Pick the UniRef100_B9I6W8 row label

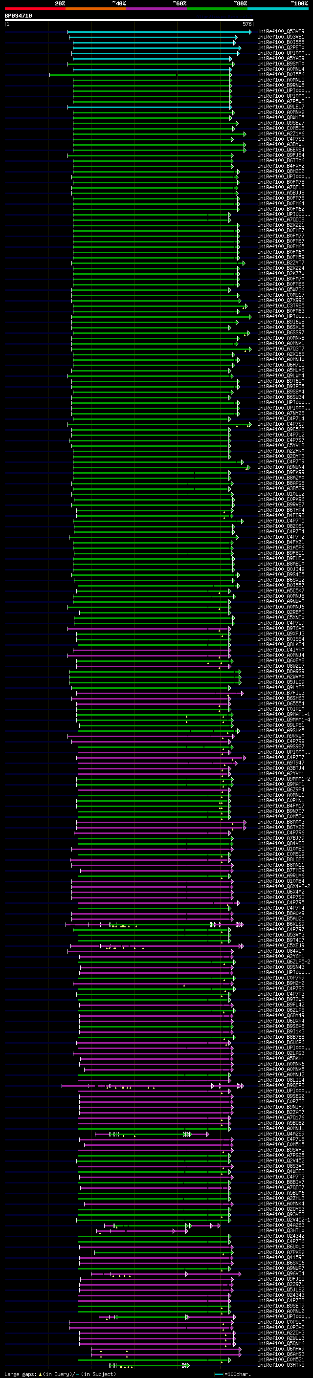[281, 322]
